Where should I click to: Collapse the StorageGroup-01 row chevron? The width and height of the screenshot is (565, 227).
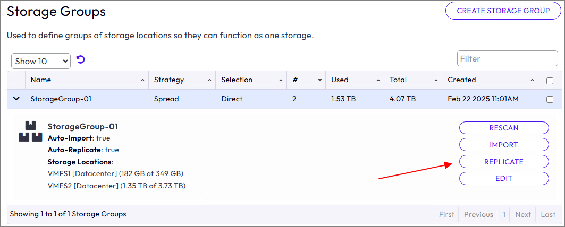tap(16, 99)
